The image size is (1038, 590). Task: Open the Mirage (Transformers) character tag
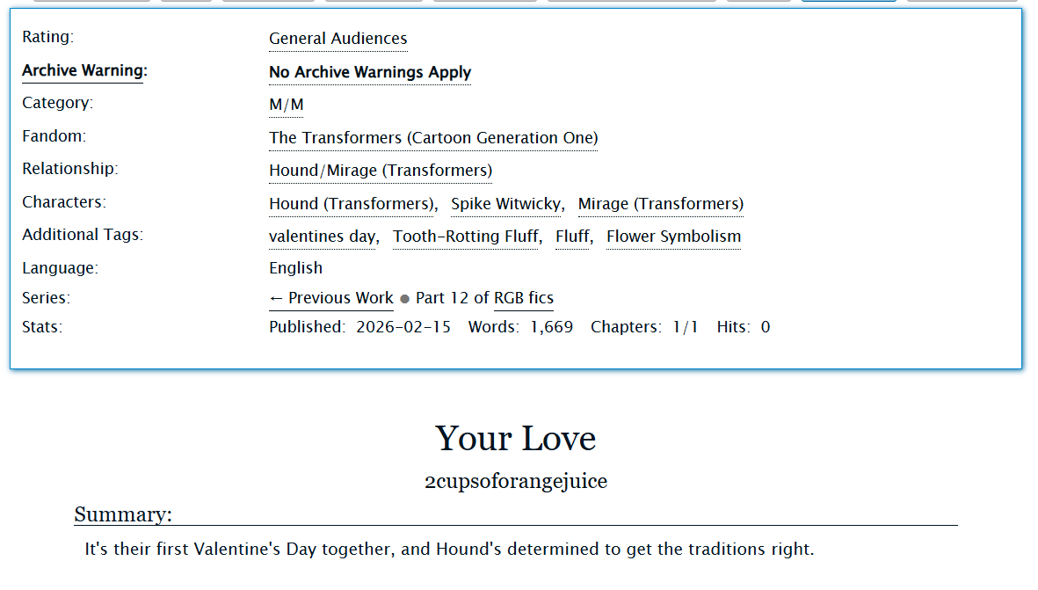click(660, 204)
